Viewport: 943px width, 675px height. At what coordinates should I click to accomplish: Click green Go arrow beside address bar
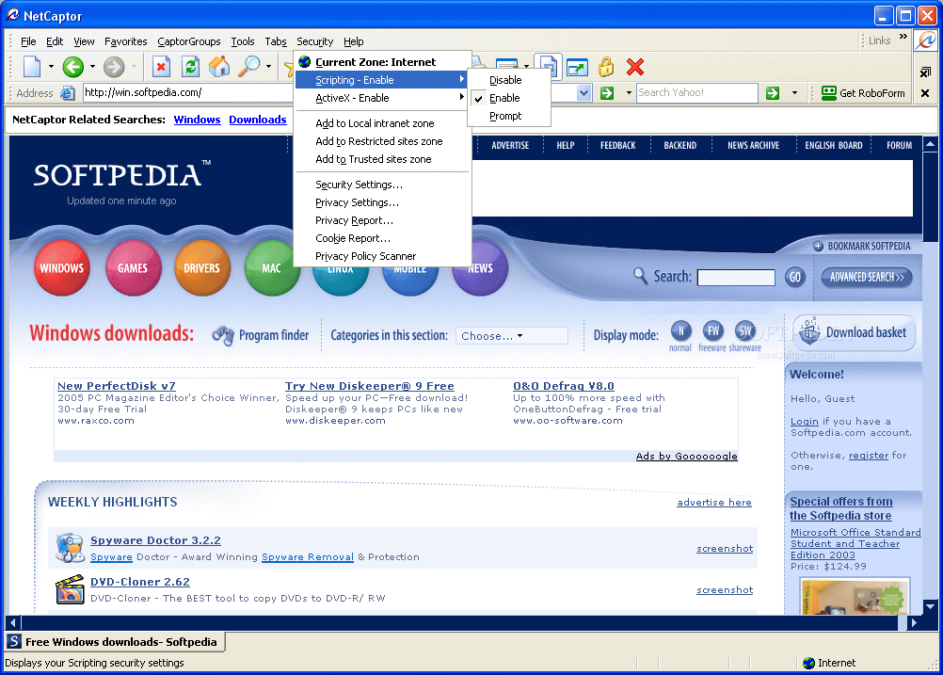click(607, 92)
